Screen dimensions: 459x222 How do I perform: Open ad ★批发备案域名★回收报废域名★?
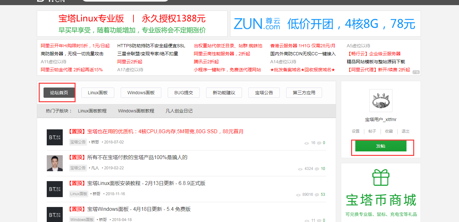click(x=302, y=70)
